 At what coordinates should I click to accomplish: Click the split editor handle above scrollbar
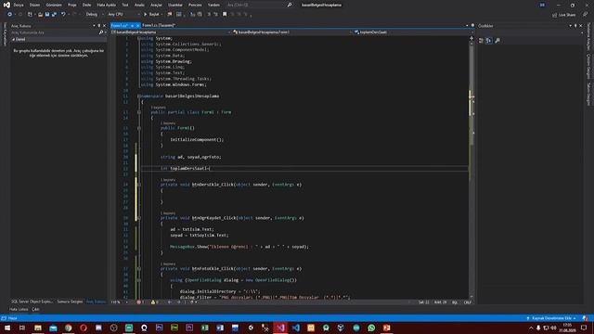click(471, 38)
